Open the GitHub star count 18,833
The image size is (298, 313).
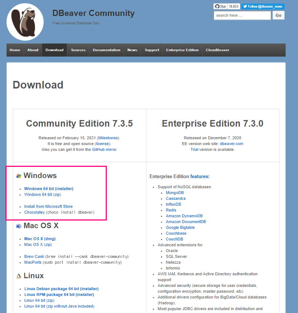(234, 7)
